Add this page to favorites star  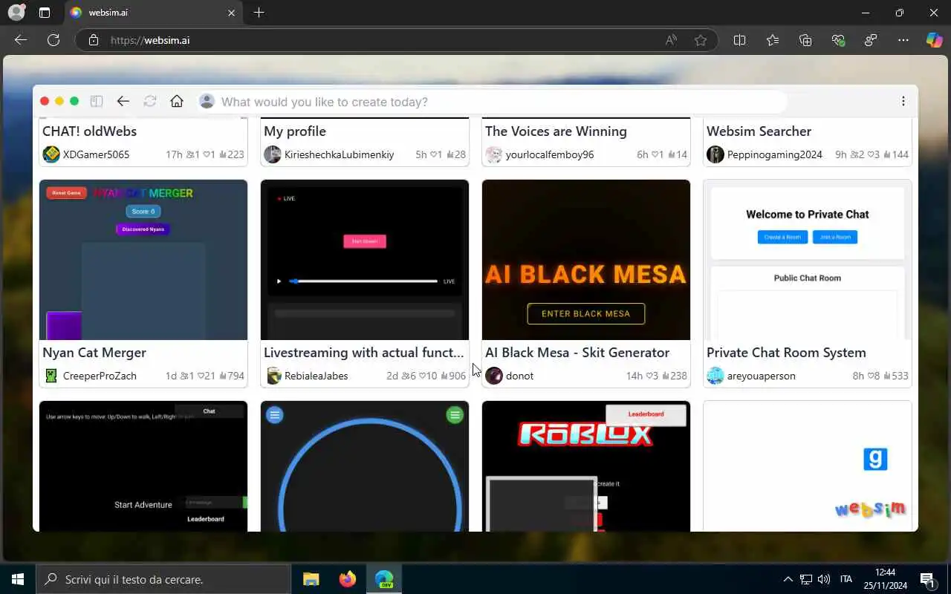(x=701, y=40)
